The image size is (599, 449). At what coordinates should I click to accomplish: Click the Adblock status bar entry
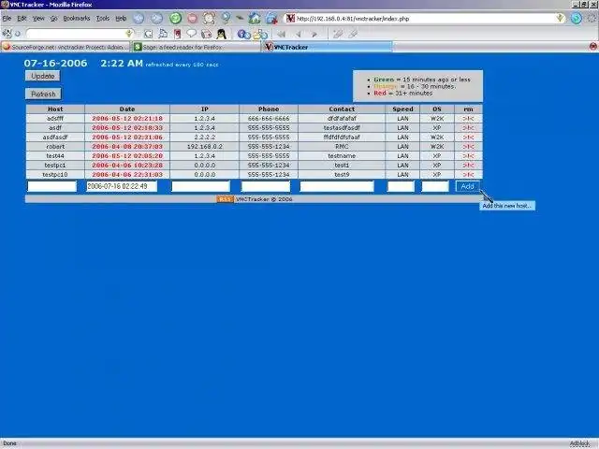click(580, 443)
